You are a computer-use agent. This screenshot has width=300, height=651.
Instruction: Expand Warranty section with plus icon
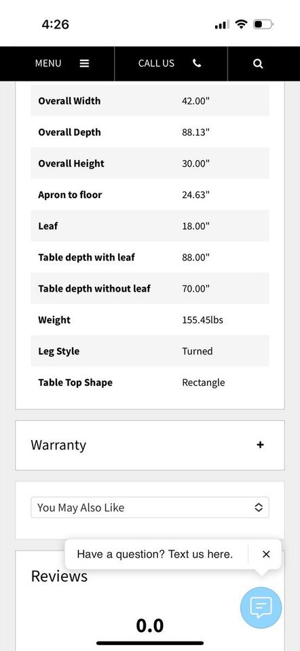pos(260,445)
